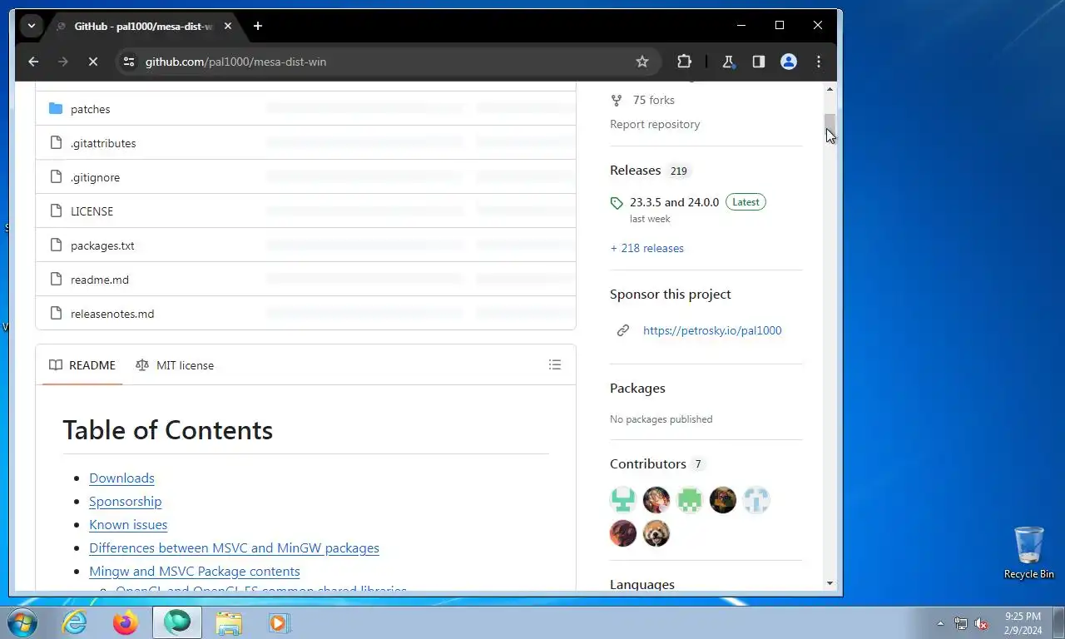Toggle the browser side panel
This screenshot has width=1065, height=639.
[758, 62]
